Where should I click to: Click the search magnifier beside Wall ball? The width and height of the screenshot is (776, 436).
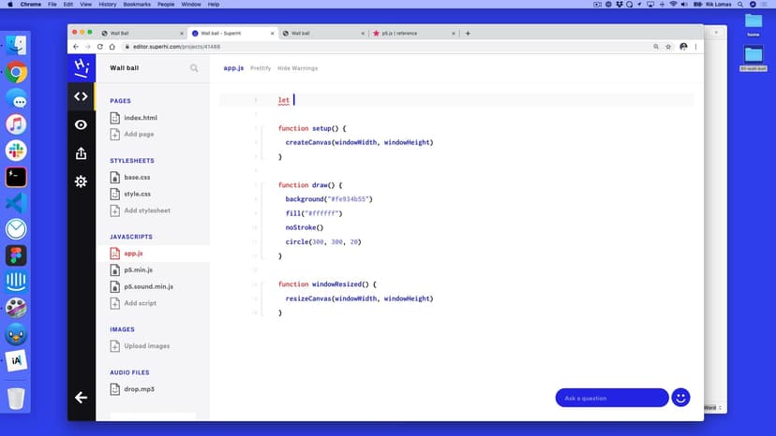(x=194, y=68)
